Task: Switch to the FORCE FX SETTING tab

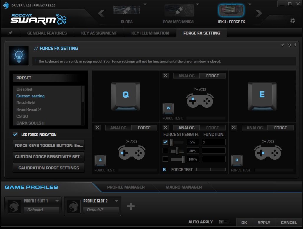Action: tap(201, 33)
